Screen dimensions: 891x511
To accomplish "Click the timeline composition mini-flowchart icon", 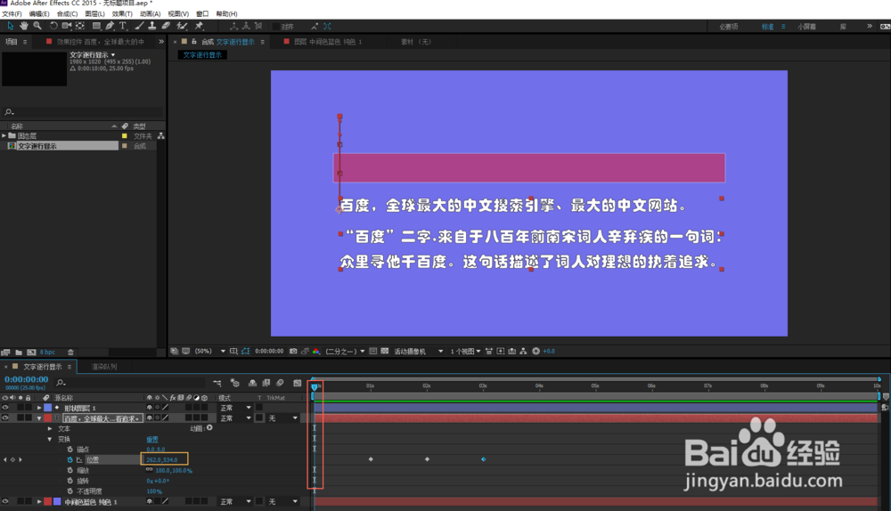I will point(217,383).
